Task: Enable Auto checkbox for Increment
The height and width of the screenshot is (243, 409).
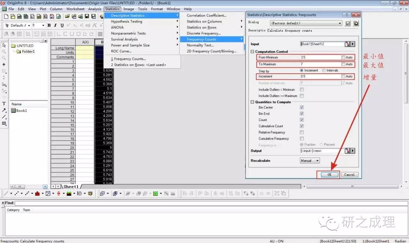Action: (343, 77)
